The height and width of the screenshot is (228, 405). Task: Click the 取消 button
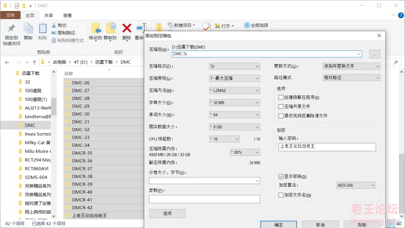[320, 224]
